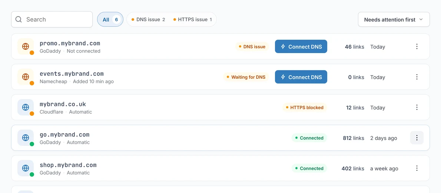Select the events.mybrand.com domain name
This screenshot has width=441, height=193.
(72, 74)
